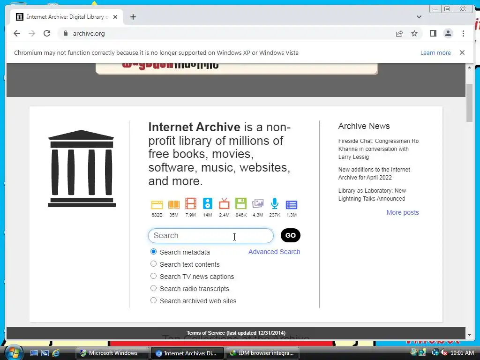Open IDM browser integration taskbar item
480x360 pixels.
(262, 353)
